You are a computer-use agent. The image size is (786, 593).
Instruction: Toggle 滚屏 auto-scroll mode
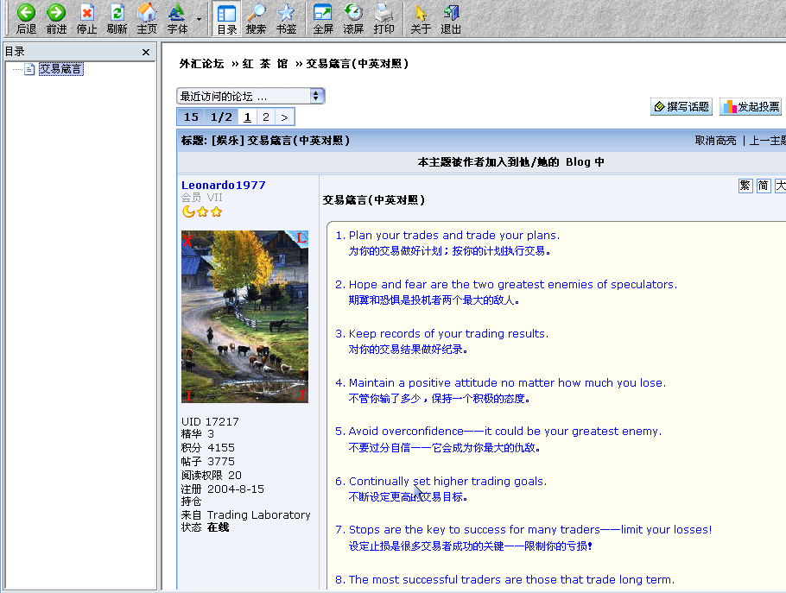[353, 18]
